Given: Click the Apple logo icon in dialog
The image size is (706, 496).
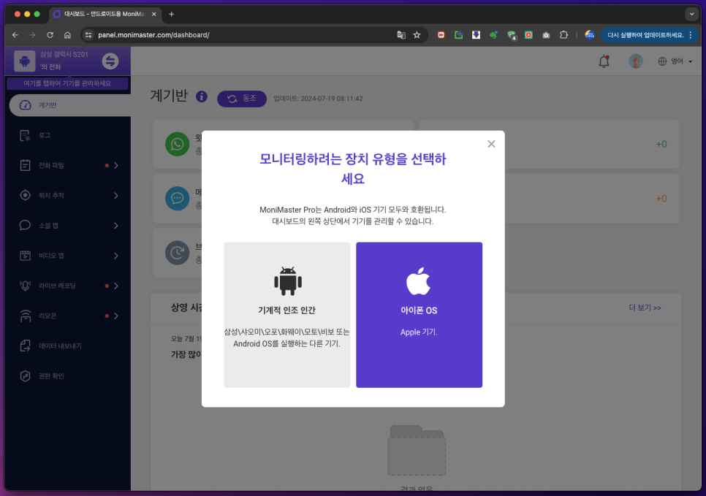Looking at the screenshot, I should click(418, 281).
